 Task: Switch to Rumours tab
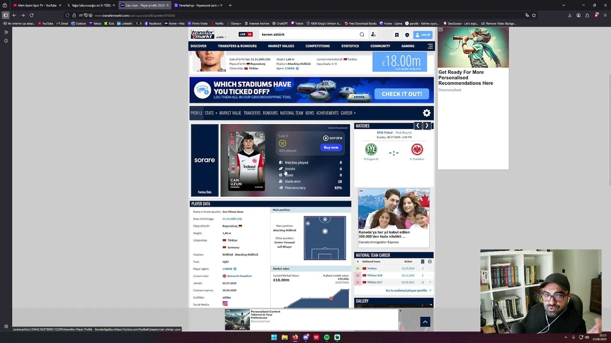tap(270, 113)
